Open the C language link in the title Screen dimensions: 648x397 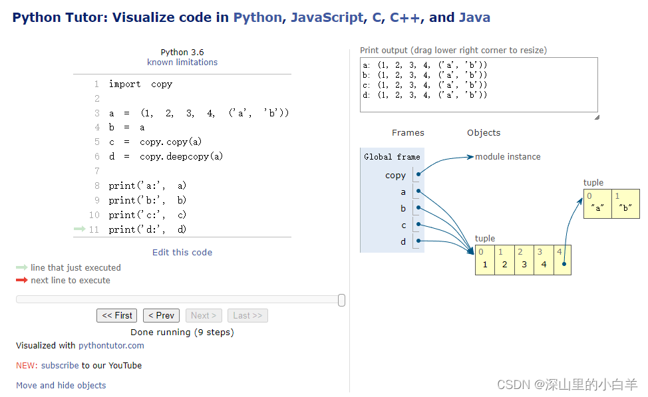pyautogui.click(x=377, y=17)
